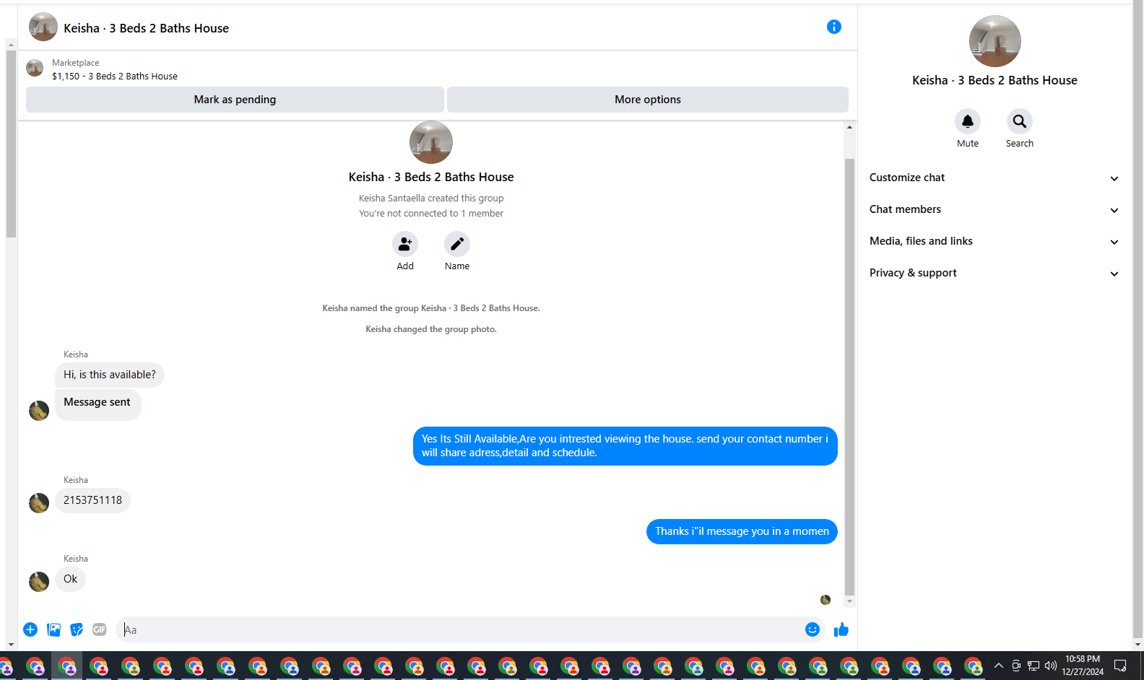Click the 'Thanks i"il message you in a momen' bubble
The height and width of the screenshot is (680, 1144).
tap(742, 531)
